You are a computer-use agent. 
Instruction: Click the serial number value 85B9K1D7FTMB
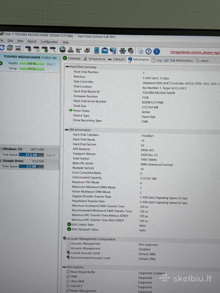153,103
